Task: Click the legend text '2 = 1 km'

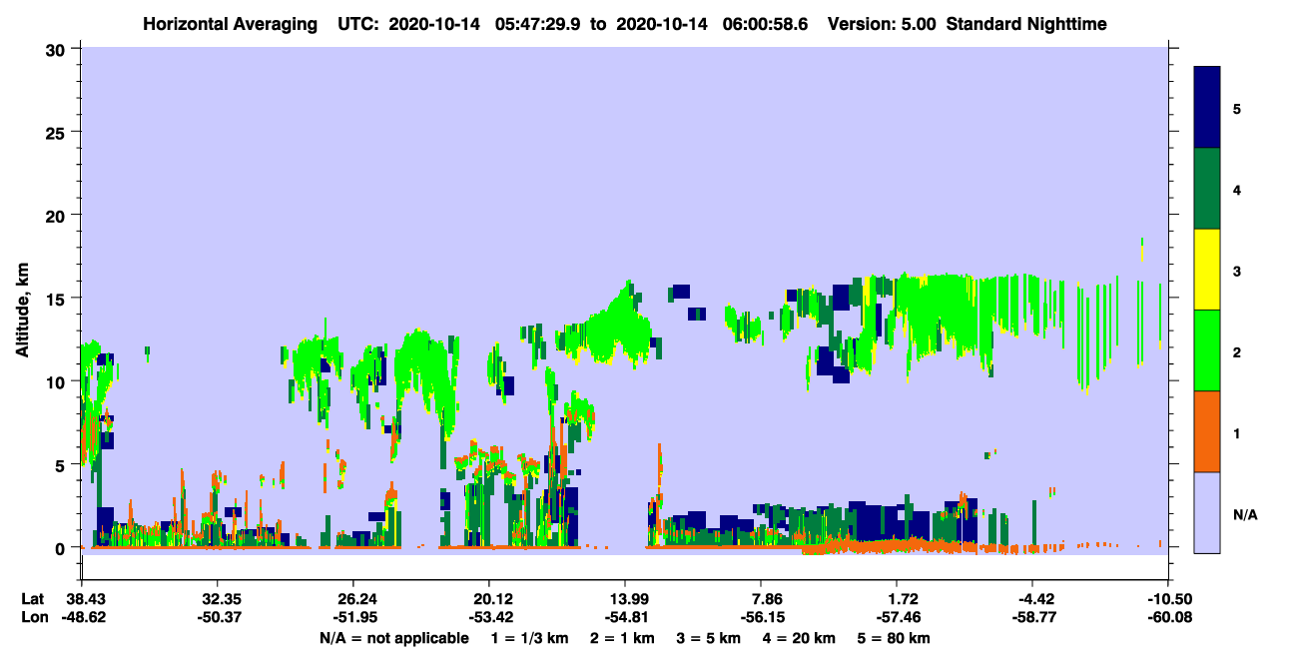Action: 621,638
